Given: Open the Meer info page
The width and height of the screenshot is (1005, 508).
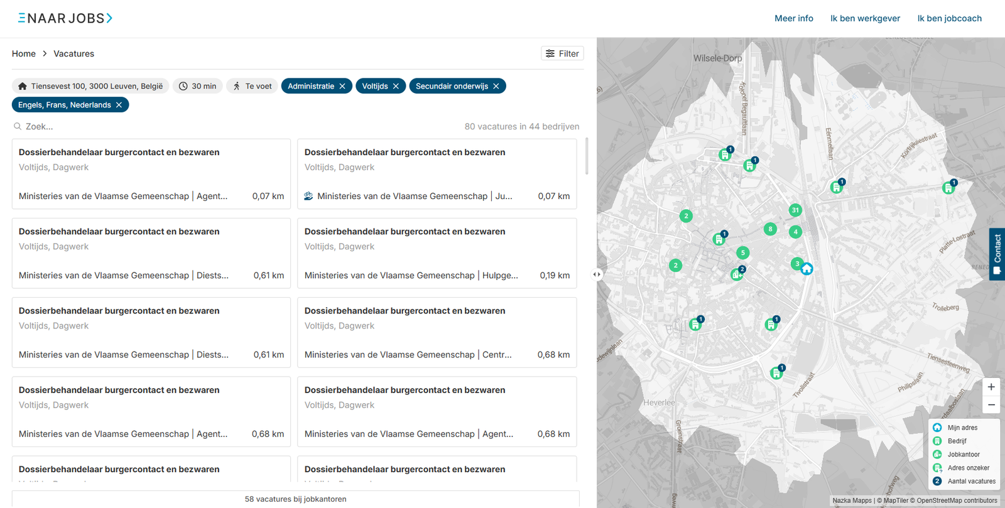Looking at the screenshot, I should (793, 18).
